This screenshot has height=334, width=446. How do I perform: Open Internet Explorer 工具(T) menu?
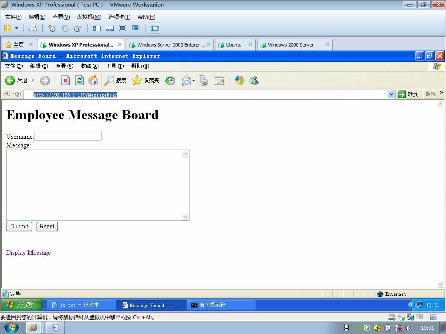(x=115, y=66)
